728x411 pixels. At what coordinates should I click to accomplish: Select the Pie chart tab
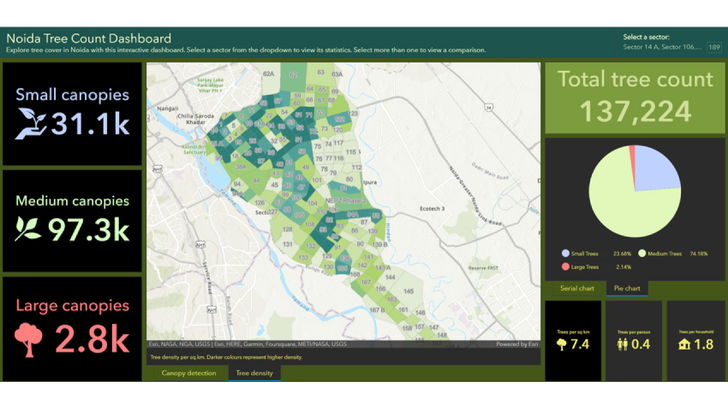coord(627,289)
